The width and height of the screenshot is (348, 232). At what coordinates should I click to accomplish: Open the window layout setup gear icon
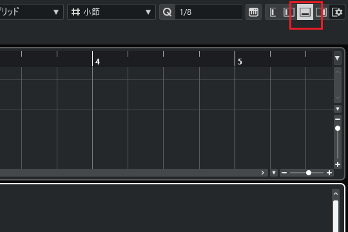click(337, 12)
